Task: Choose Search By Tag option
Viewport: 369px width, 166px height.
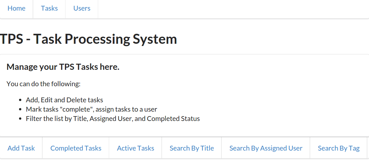Action: [x=339, y=148]
